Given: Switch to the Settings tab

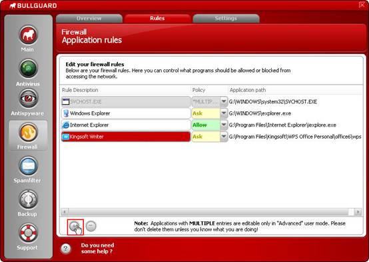Looking at the screenshot, I should pos(226,19).
